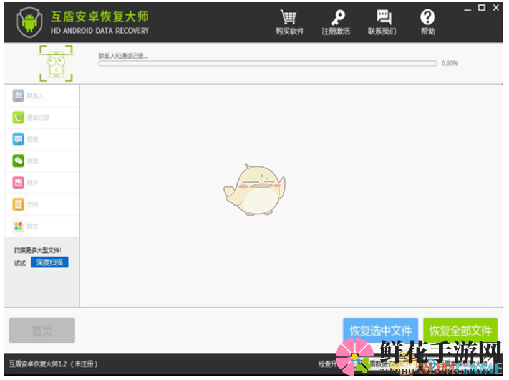The image size is (509, 380).
Task: Maximize the recovery application window
Action: (482, 7)
